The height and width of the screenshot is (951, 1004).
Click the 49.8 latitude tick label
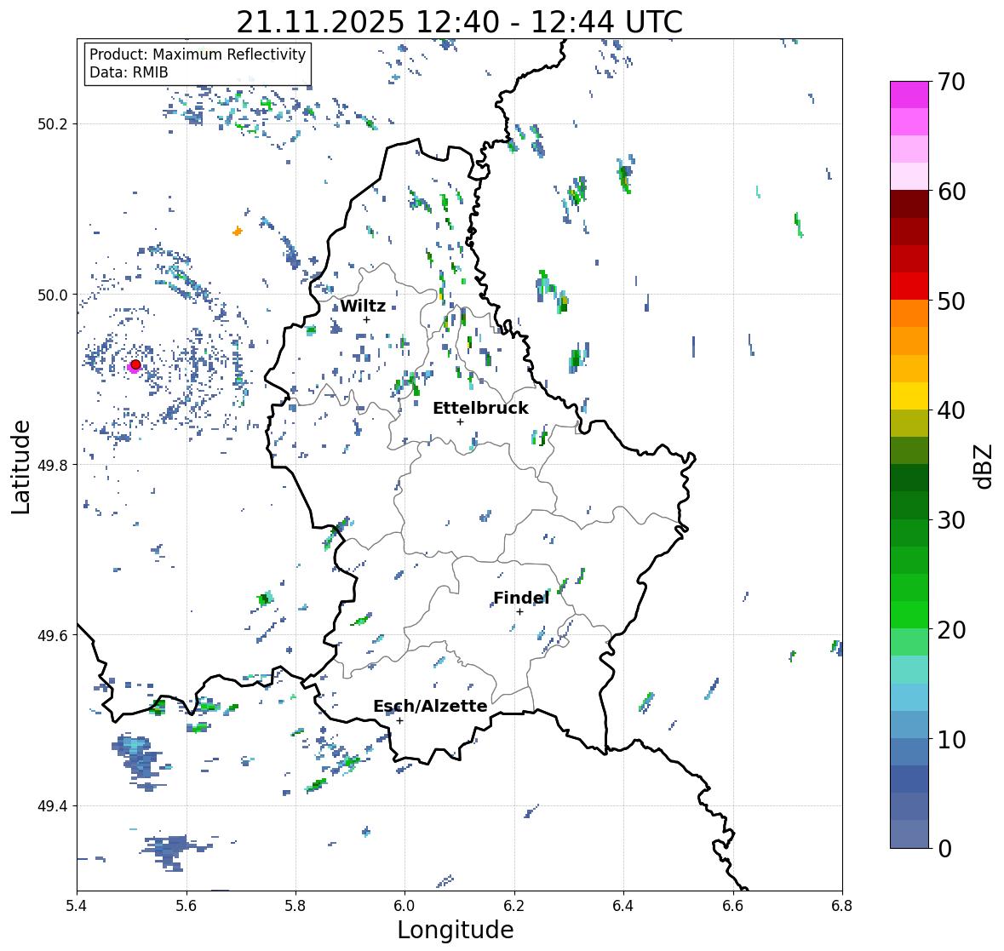click(x=53, y=465)
